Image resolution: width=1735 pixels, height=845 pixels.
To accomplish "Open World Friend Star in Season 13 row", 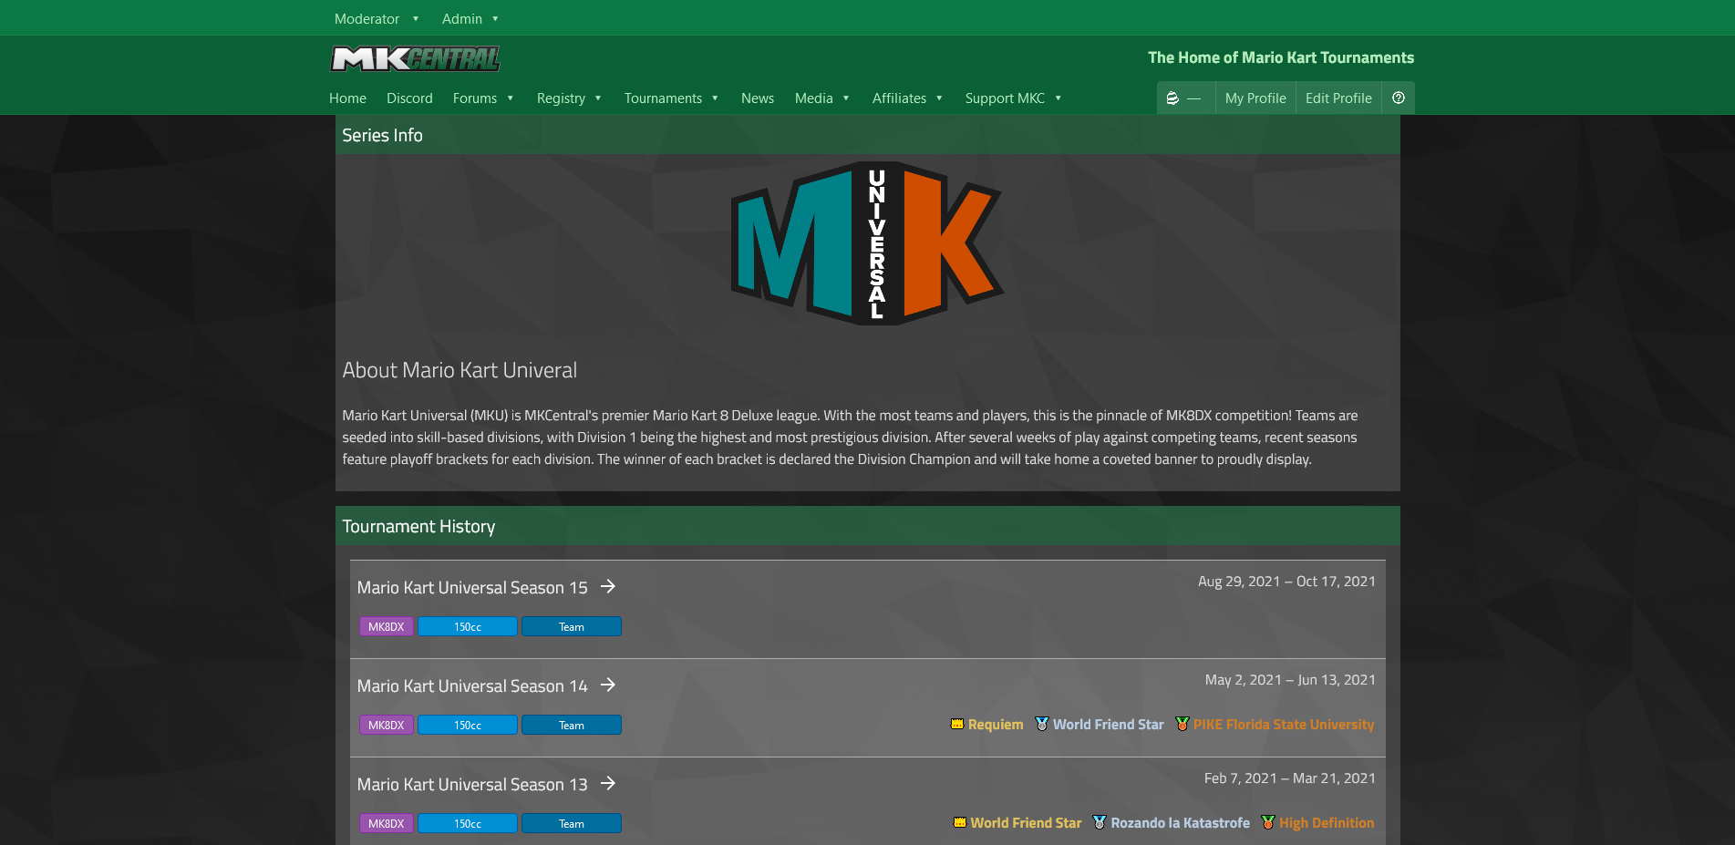I will (x=1026, y=823).
